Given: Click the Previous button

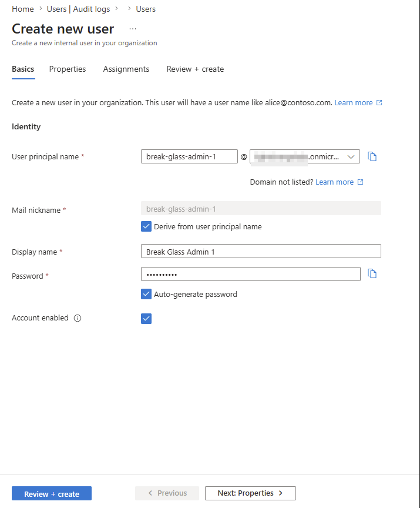Looking at the screenshot, I should pos(167,493).
